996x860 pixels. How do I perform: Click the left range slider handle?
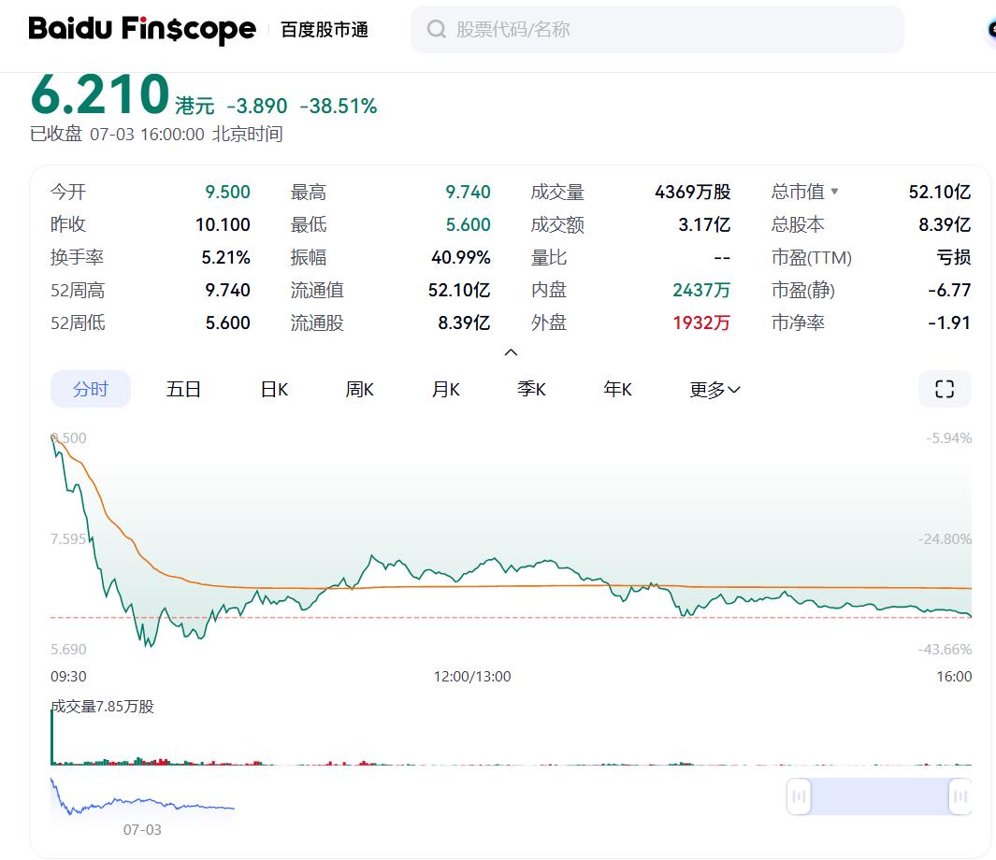(x=799, y=795)
